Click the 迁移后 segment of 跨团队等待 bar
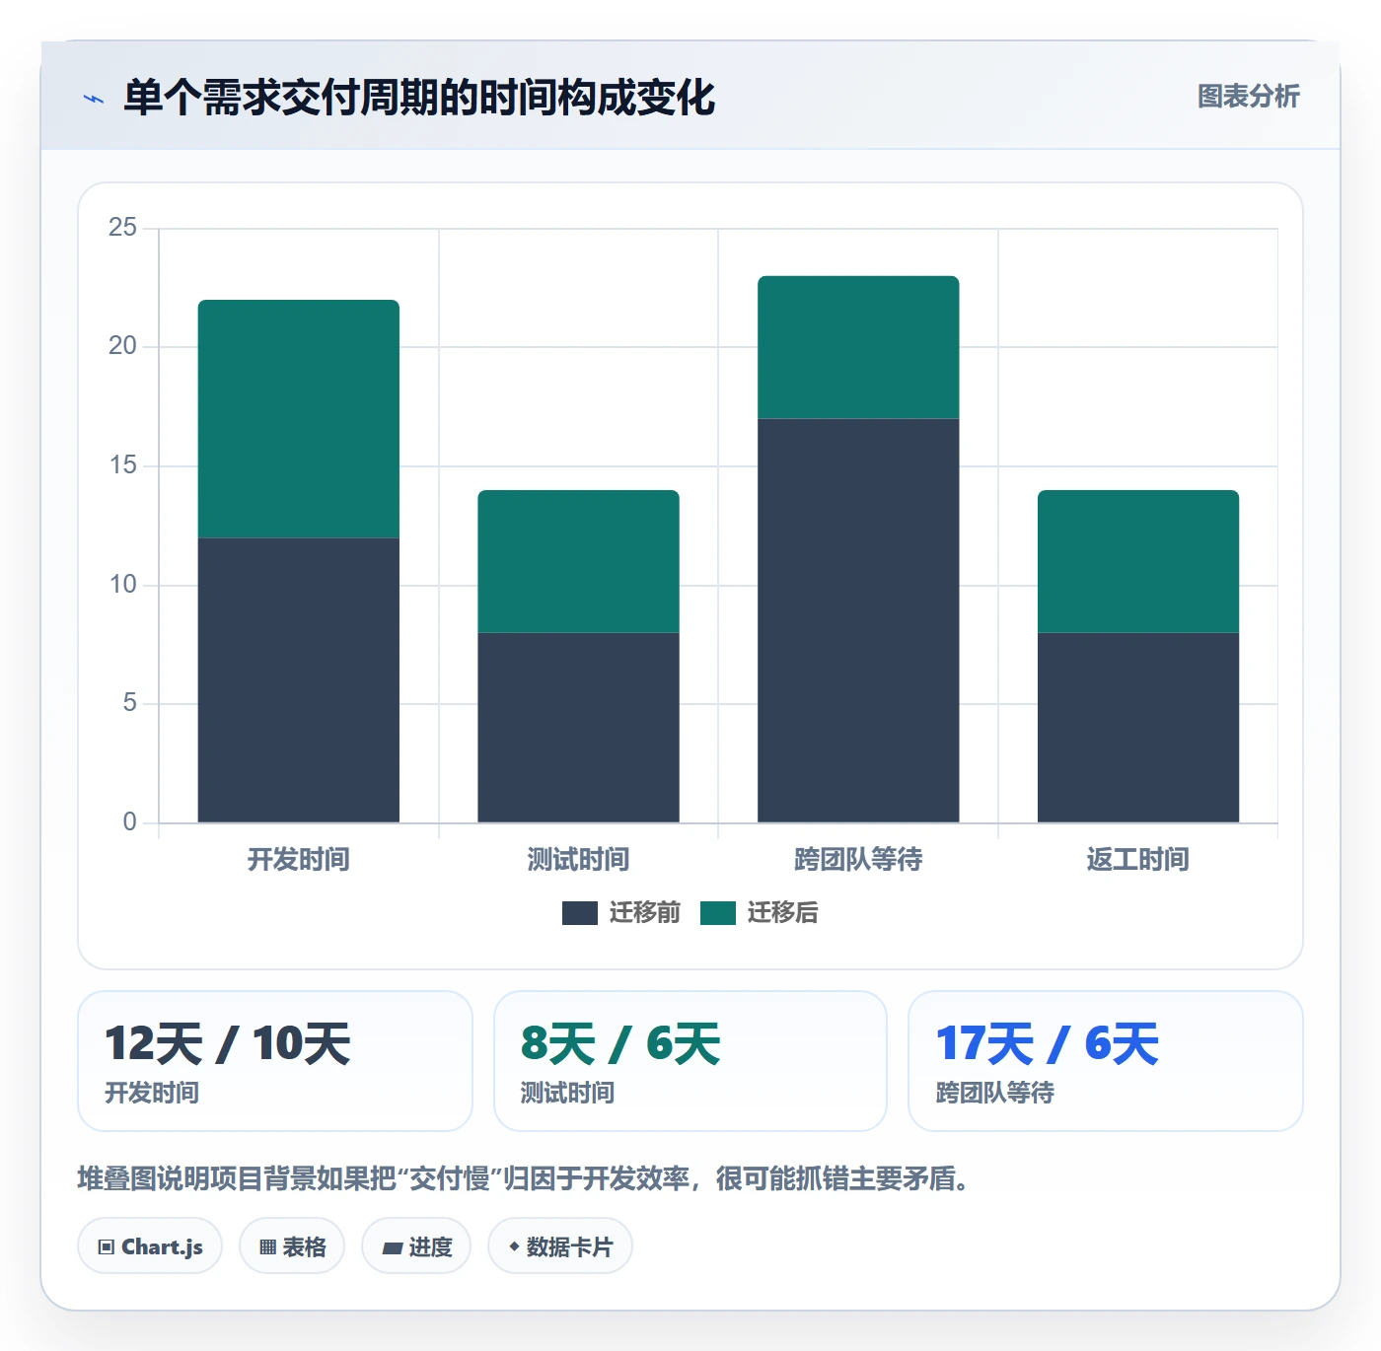Screen dimensions: 1381x1351 858,347
